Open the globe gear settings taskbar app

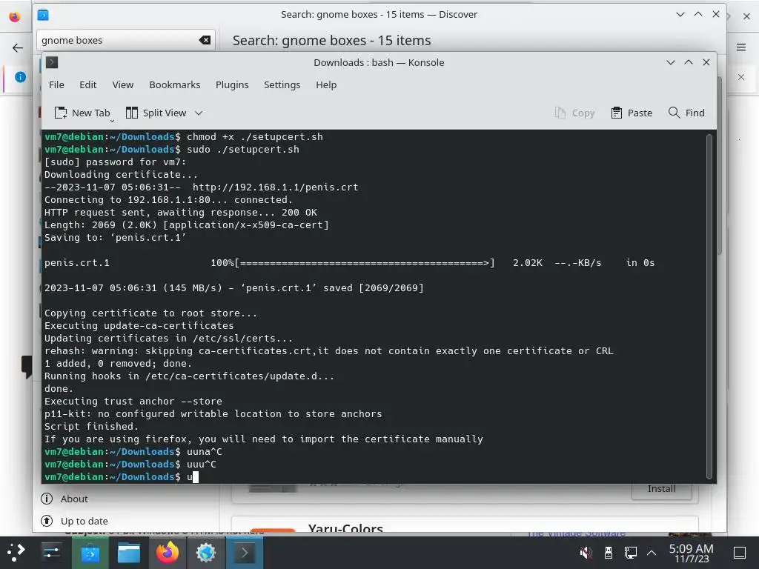pos(206,553)
